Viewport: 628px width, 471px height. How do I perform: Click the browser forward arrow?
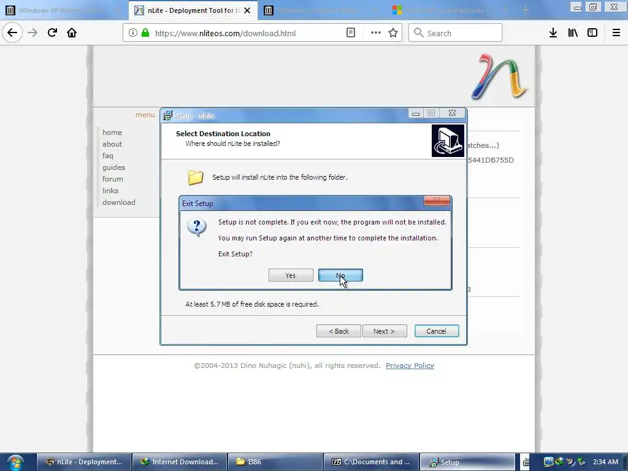pos(33,33)
